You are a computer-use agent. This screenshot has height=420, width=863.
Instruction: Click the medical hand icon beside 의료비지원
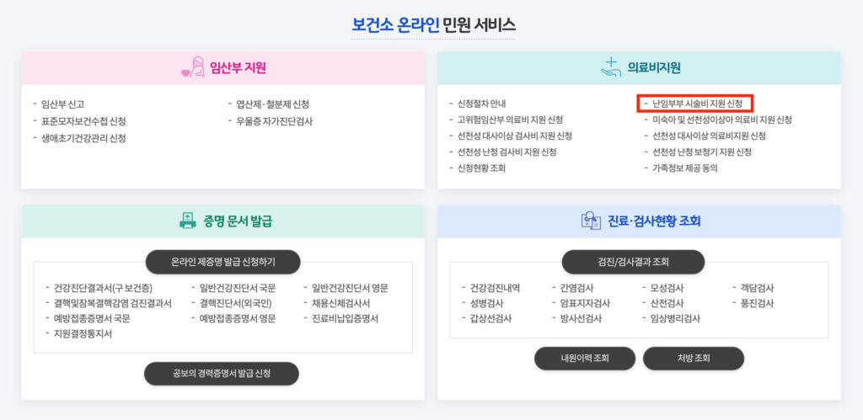pyautogui.click(x=610, y=68)
